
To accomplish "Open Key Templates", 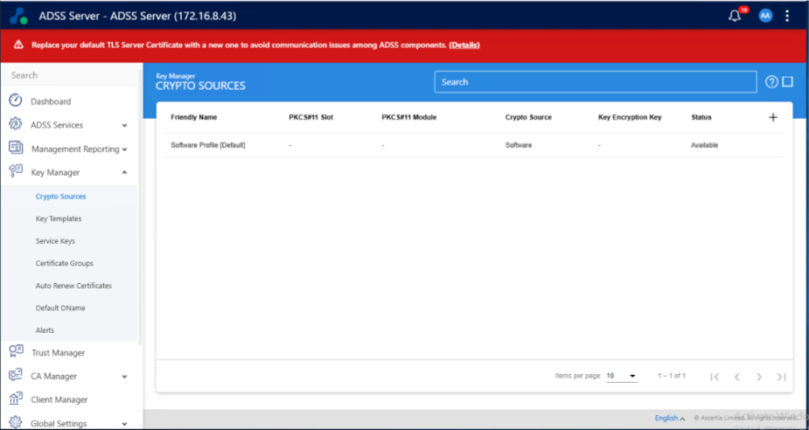I will tap(59, 218).
